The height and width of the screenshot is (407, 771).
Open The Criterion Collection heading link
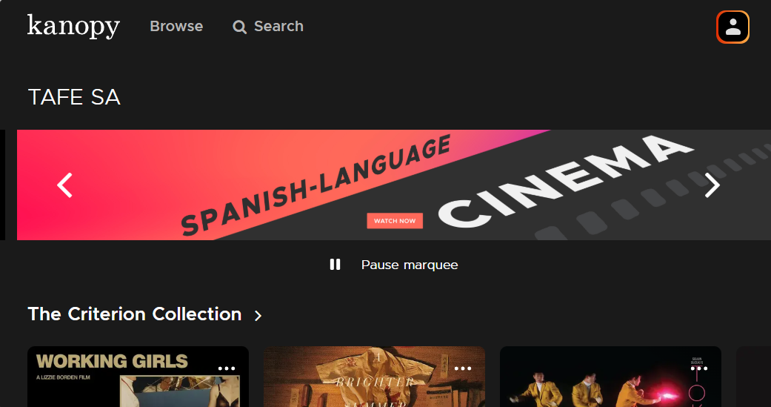pos(135,314)
